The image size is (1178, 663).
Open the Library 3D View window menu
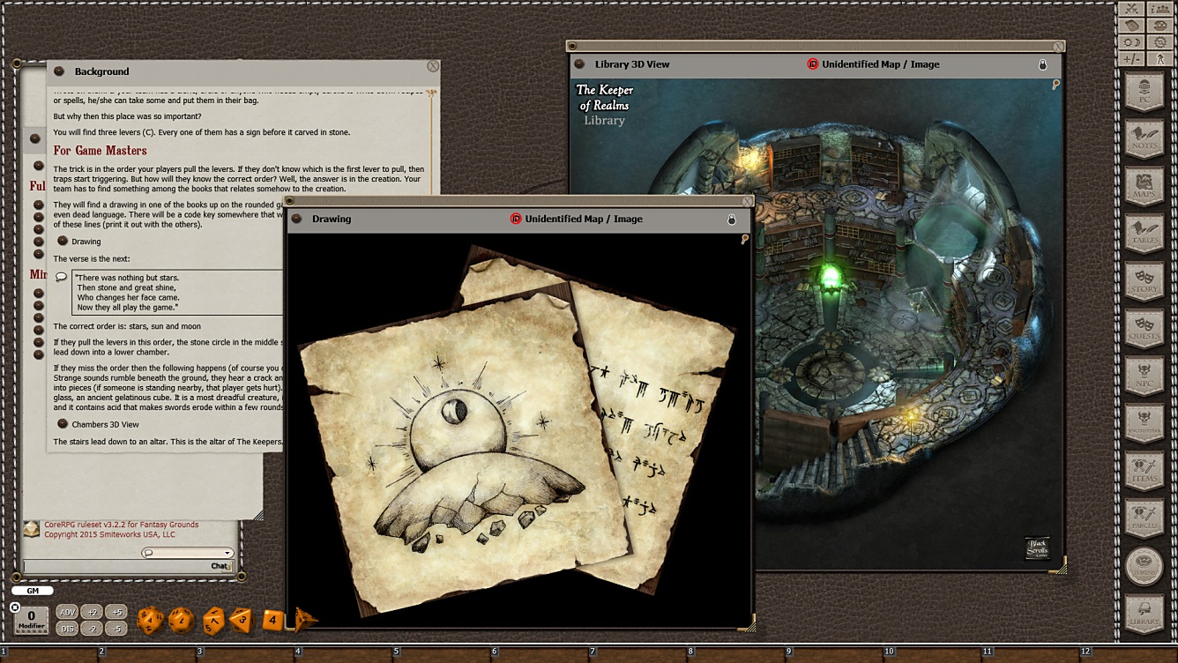[x=579, y=64]
